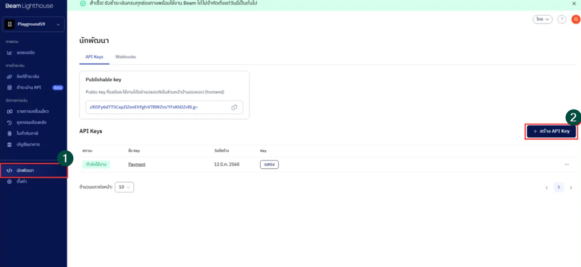
Task: Open แดชบอร์ด in the sidebar
Action: [x=25, y=53]
